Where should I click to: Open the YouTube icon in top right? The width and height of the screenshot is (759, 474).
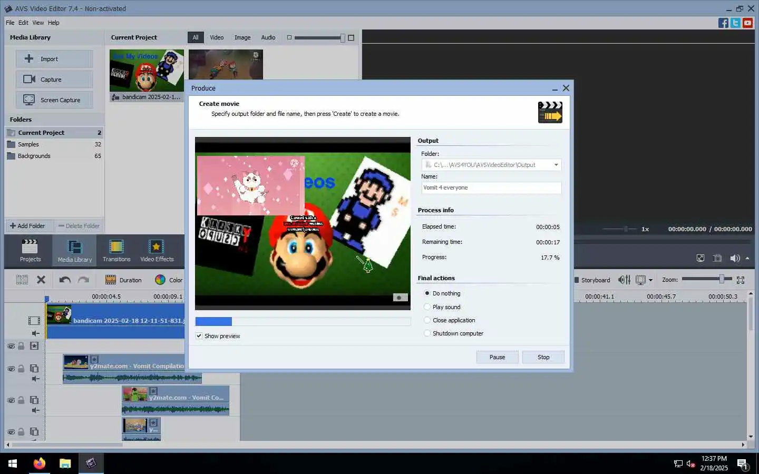[x=747, y=23]
